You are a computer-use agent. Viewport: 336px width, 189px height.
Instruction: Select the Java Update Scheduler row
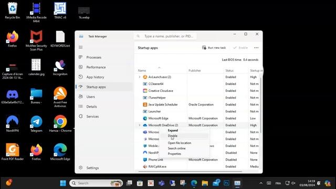[197, 104]
